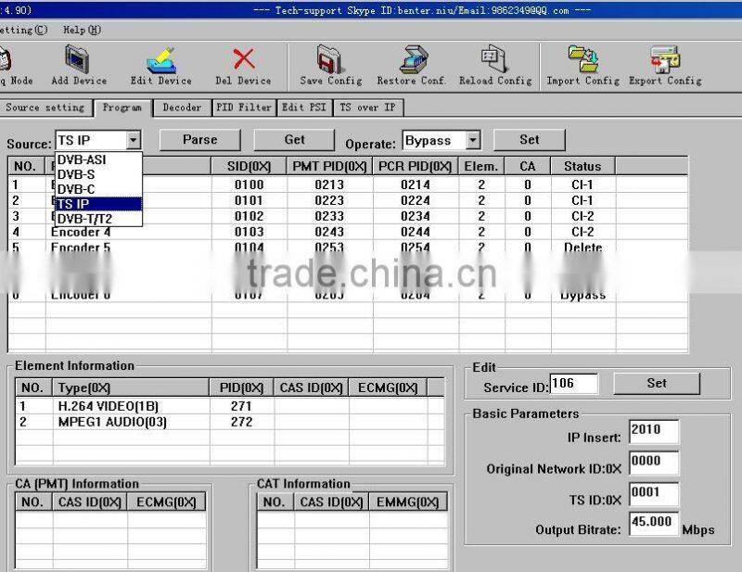Switch to the Decoder tab

point(182,107)
